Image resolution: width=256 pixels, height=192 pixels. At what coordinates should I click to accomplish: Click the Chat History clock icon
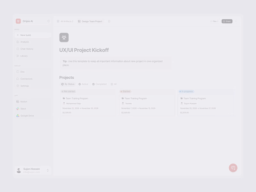pos(18,49)
